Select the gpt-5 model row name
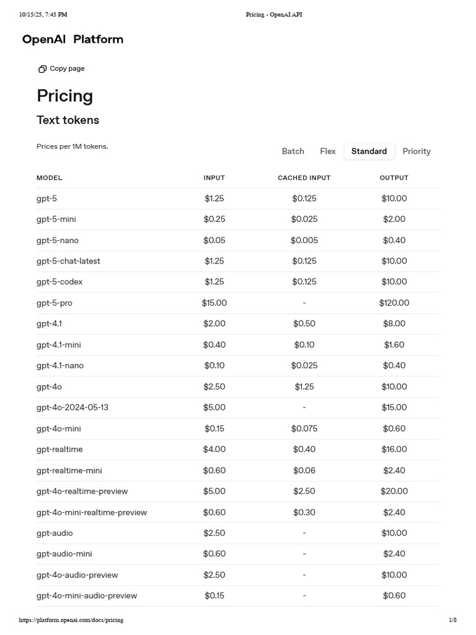 [x=46, y=198]
